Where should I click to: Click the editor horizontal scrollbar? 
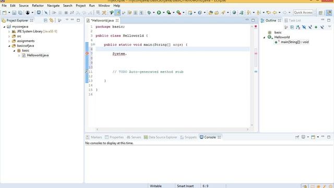coord(172,129)
